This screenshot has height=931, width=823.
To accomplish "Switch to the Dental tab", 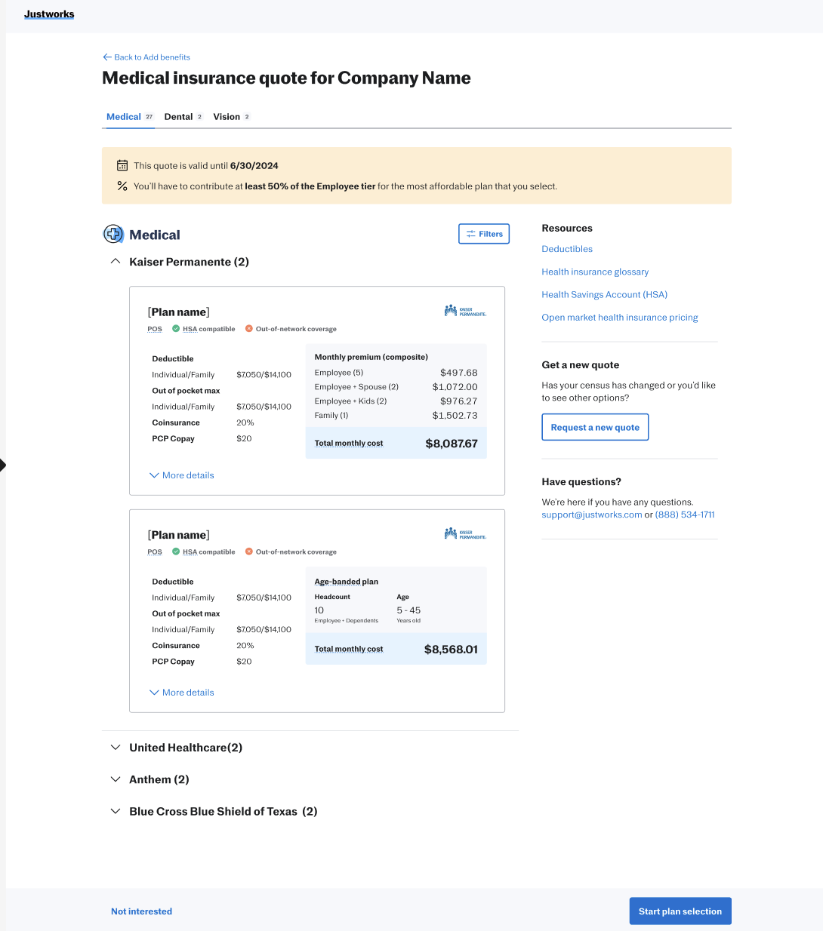I will [x=179, y=117].
